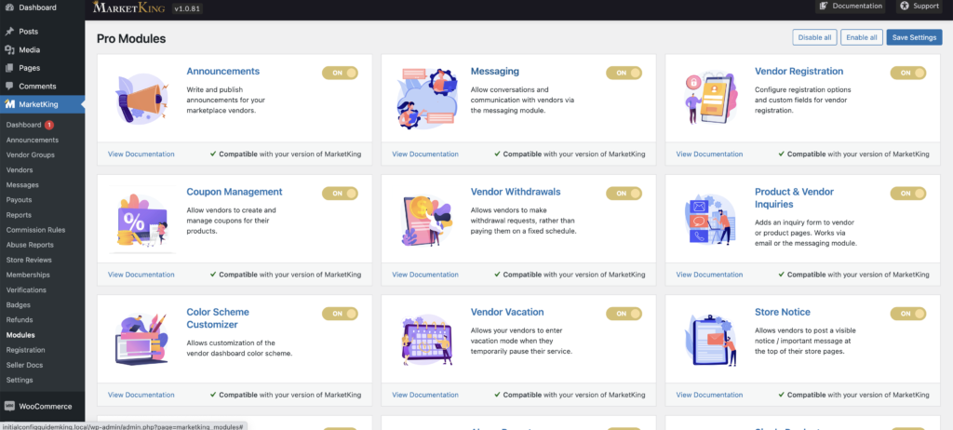Click the Media icon in sidebar
This screenshot has width=953, height=430.
click(9, 50)
